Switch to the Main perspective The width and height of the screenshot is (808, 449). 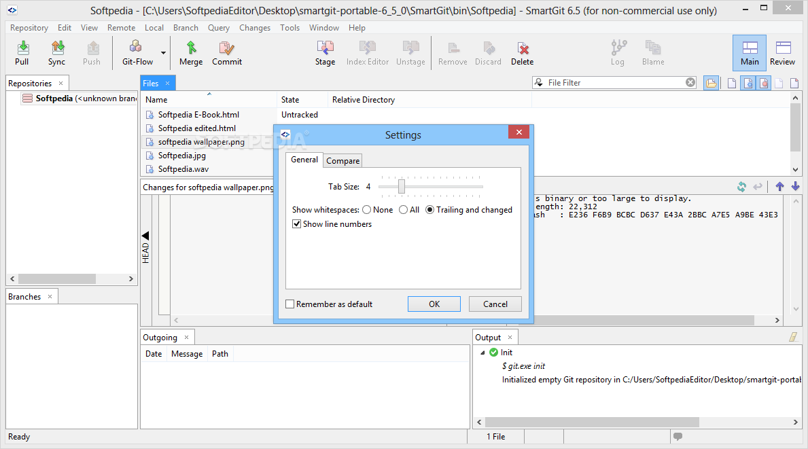[x=750, y=53]
